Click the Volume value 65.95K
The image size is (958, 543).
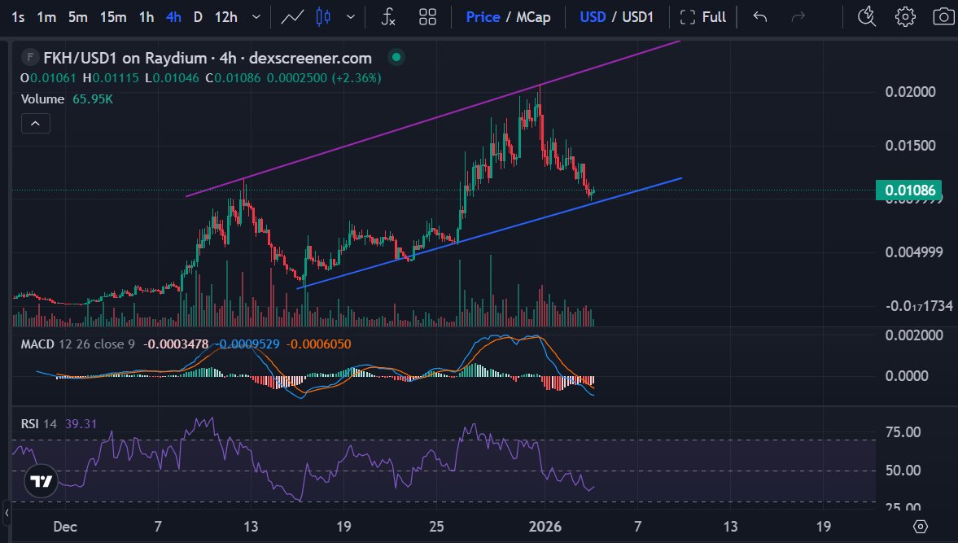coord(92,99)
